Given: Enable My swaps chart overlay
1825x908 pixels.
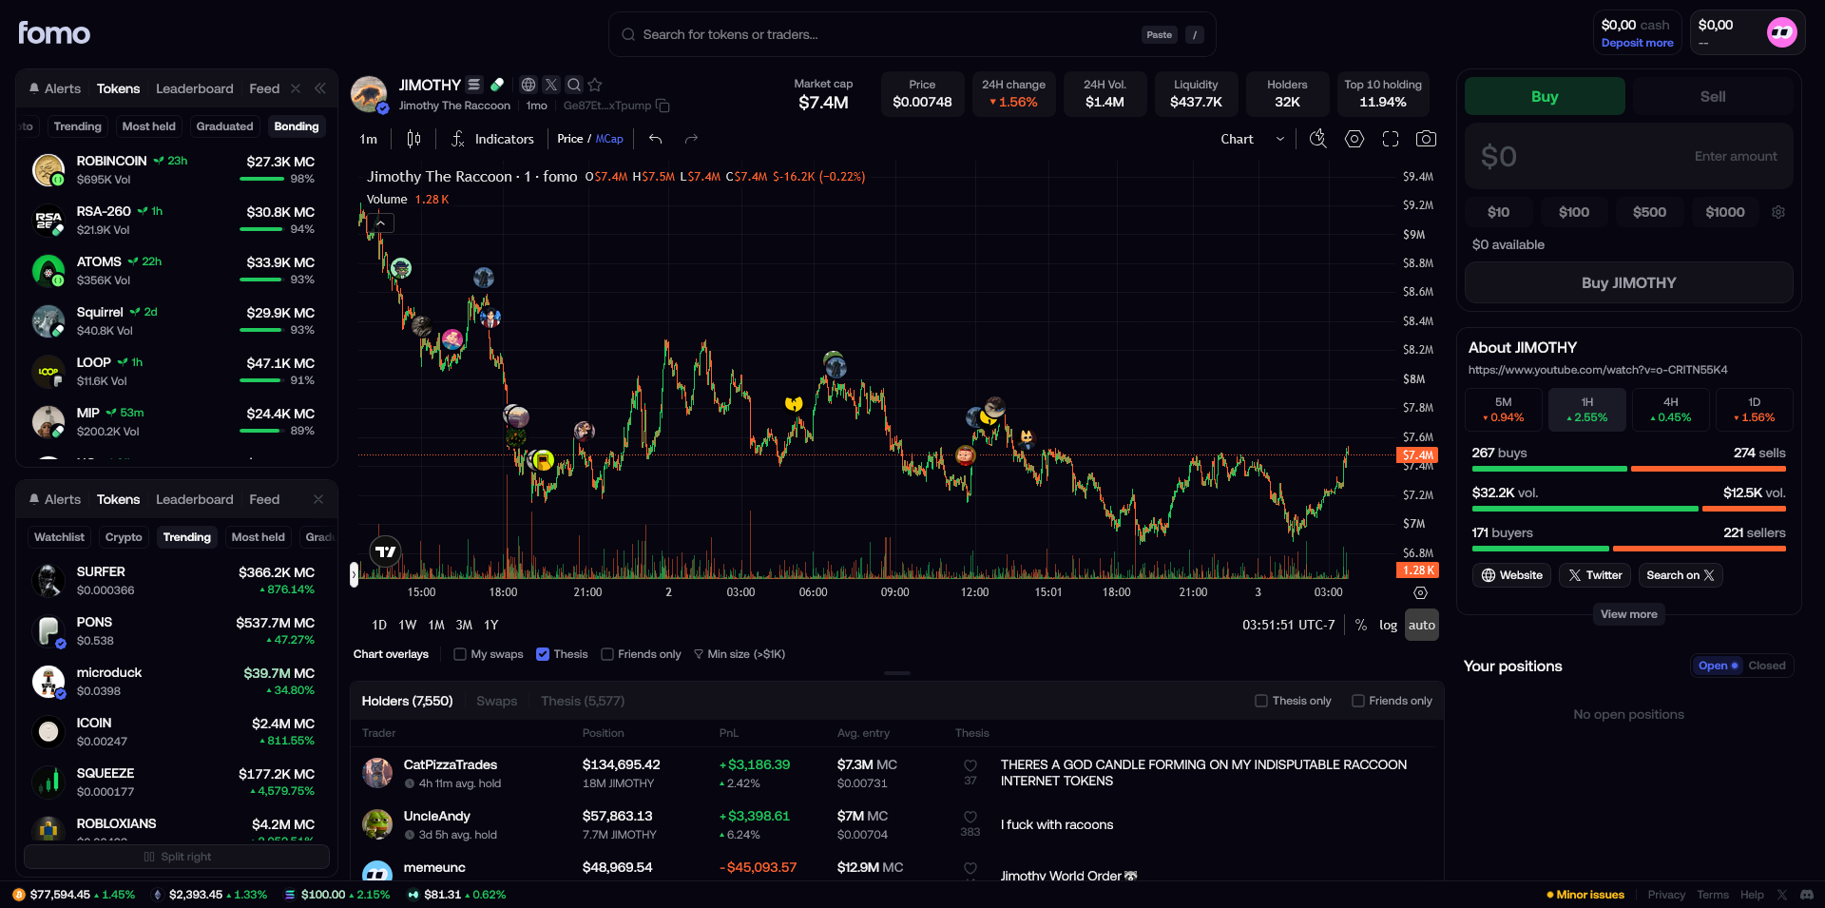Looking at the screenshot, I should pos(460,654).
